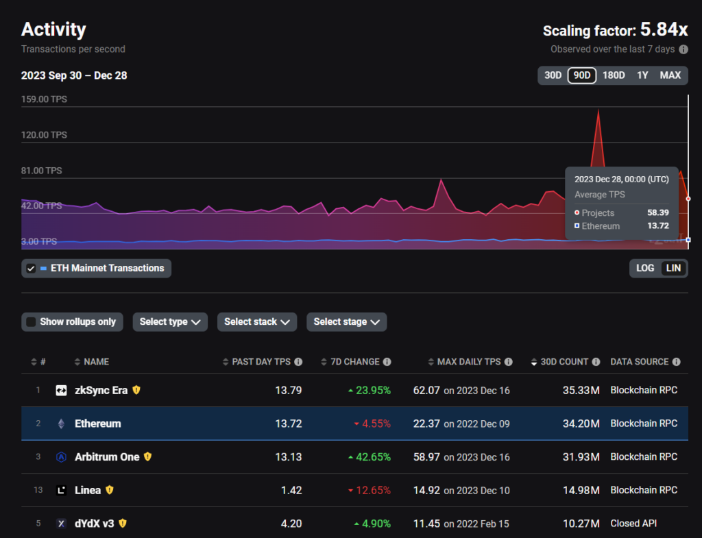
Task: Enable Show rollups only checkbox
Action: (x=31, y=322)
